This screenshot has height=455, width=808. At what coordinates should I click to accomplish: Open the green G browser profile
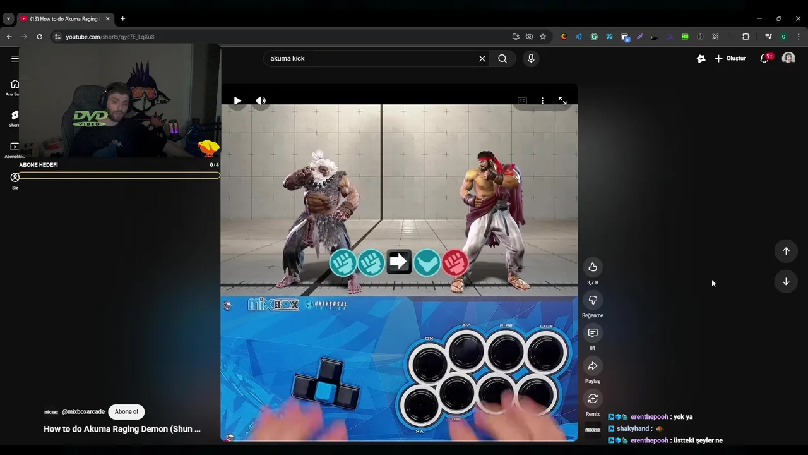point(783,37)
